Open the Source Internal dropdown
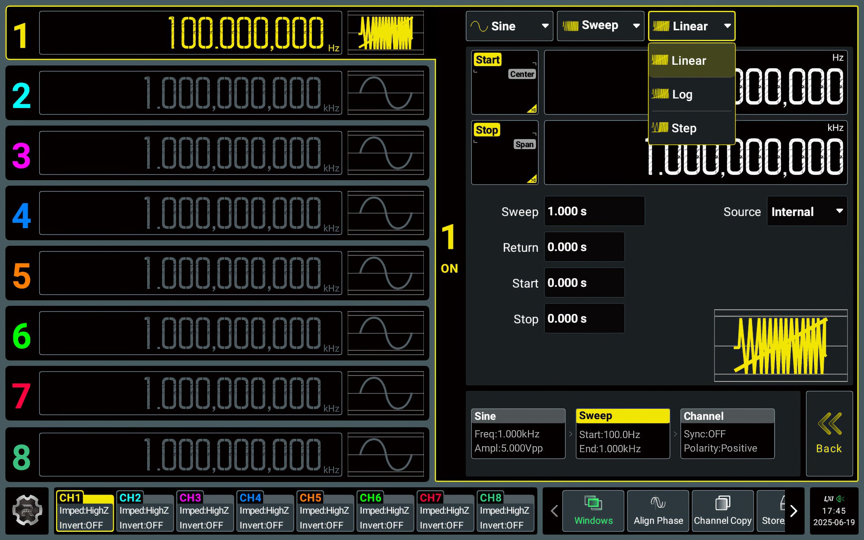 (x=807, y=211)
